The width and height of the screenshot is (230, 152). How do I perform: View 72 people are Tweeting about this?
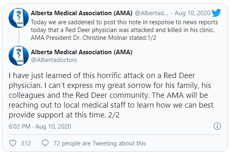point(100,143)
